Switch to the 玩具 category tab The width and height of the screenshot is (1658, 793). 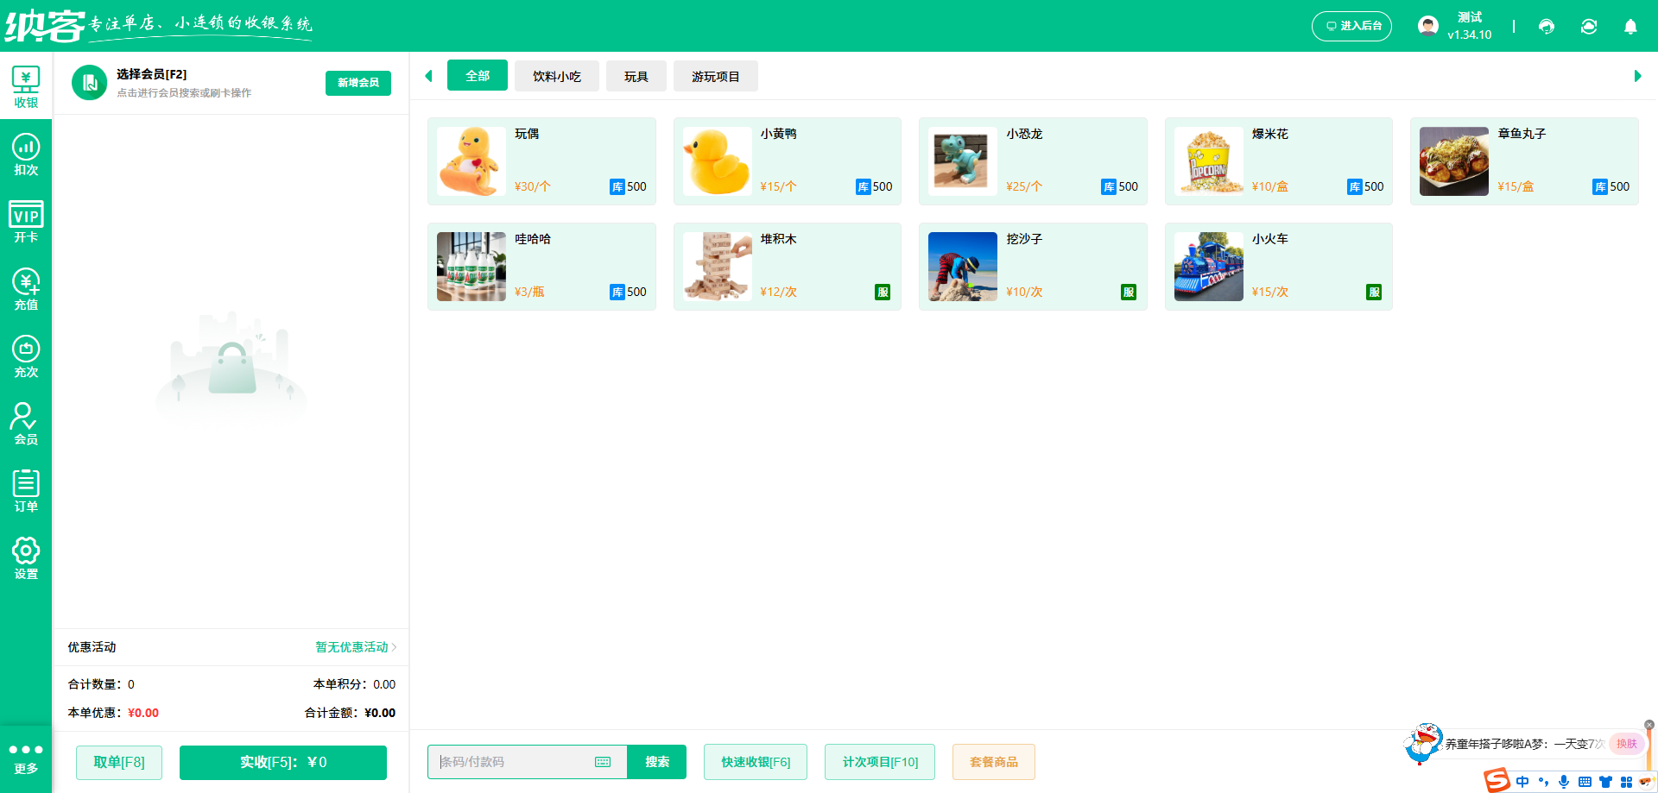(x=636, y=76)
